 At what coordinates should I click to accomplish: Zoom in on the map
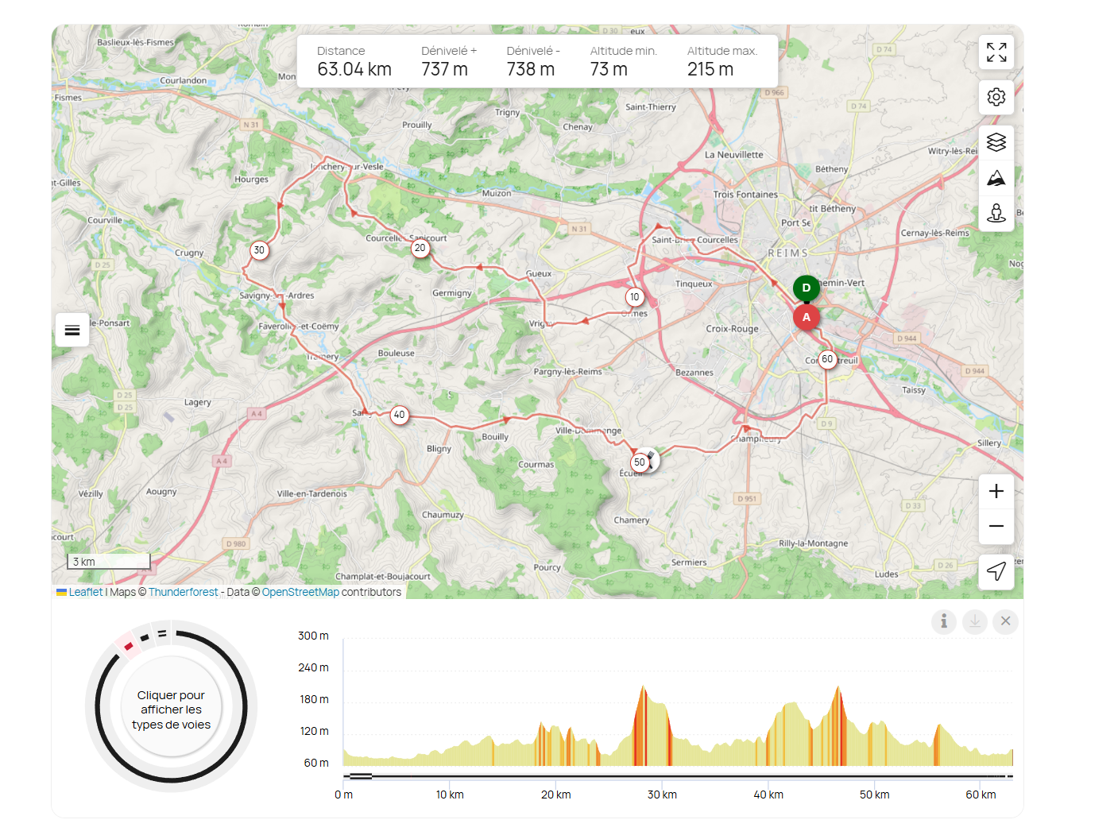click(x=996, y=491)
